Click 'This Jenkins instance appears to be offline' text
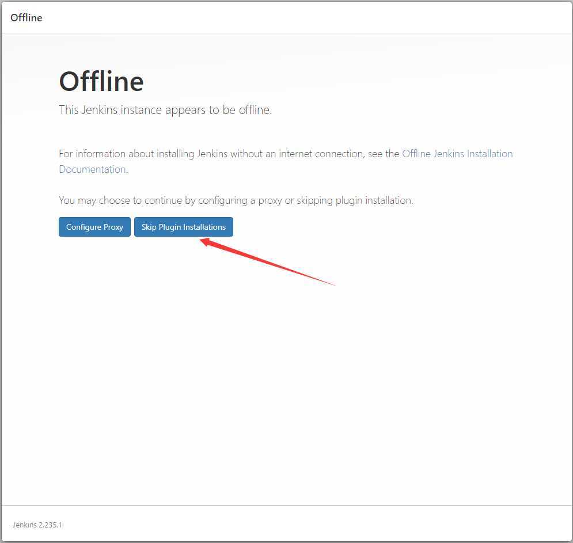The image size is (573, 543). 165,110
